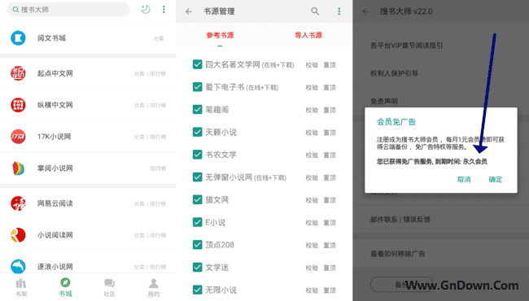Search within 书源管理

point(315,11)
